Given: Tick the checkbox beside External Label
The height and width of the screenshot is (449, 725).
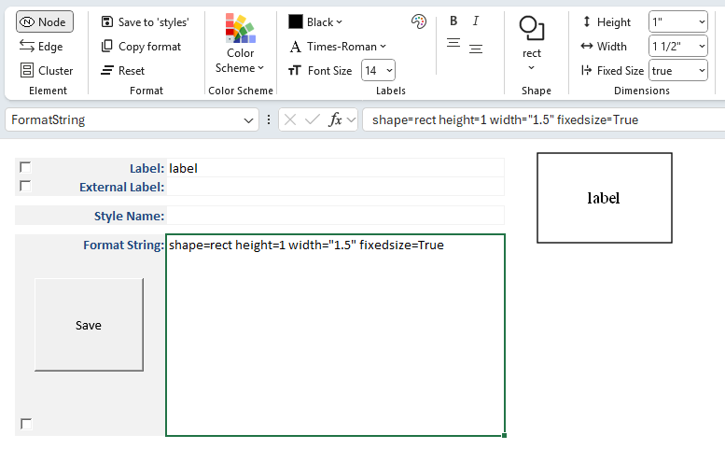Looking at the screenshot, I should click(25, 186).
